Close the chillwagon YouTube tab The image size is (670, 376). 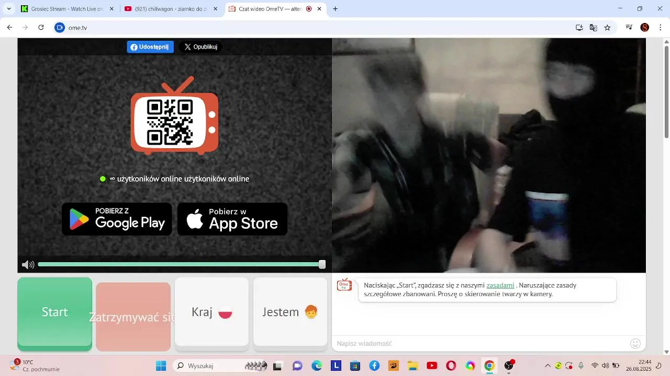(x=215, y=9)
